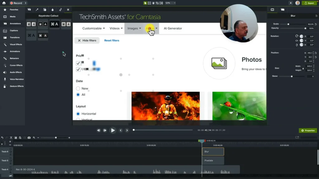This screenshot has width=319, height=179.
Task: Open the Behaviors panel
Action: pos(12,58)
